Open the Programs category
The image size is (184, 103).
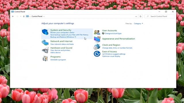55,57
